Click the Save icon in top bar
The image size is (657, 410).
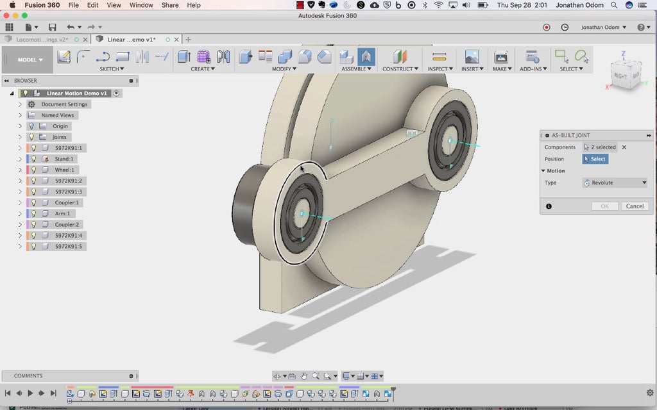[52, 28]
